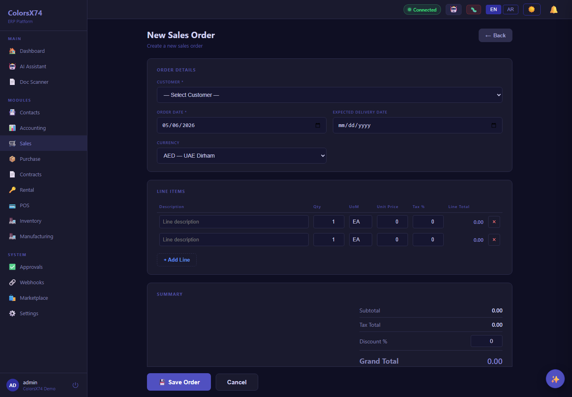Click the first row Tax % field
The image size is (572, 397).
click(428, 222)
